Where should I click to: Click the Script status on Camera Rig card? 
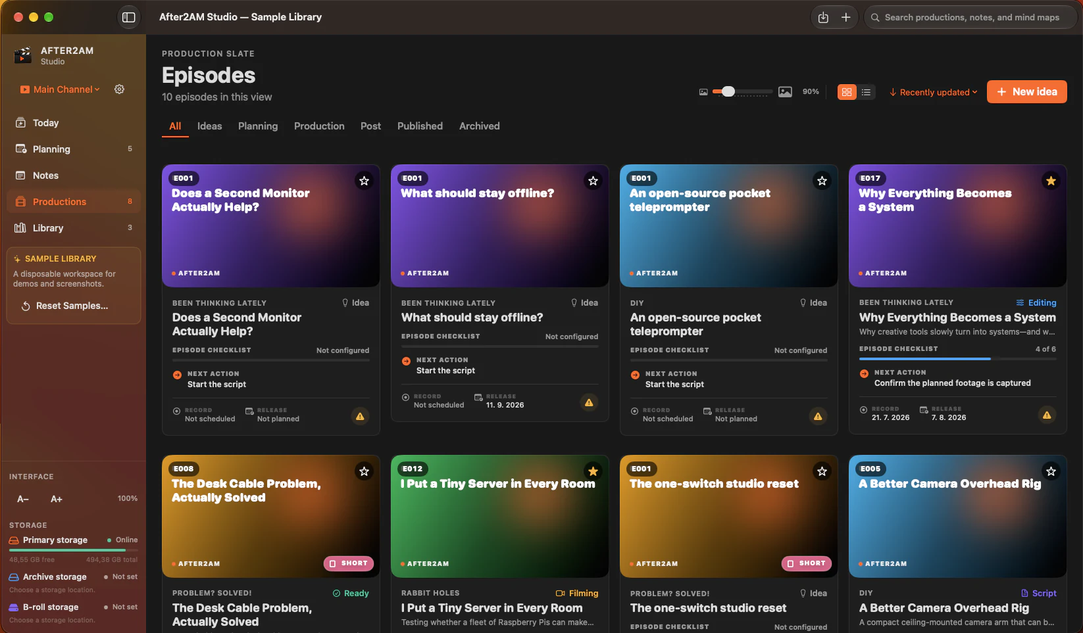[x=1039, y=594]
